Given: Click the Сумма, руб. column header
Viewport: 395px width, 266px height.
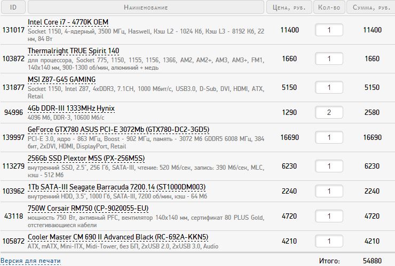Looking at the screenshot, I should point(372,7).
